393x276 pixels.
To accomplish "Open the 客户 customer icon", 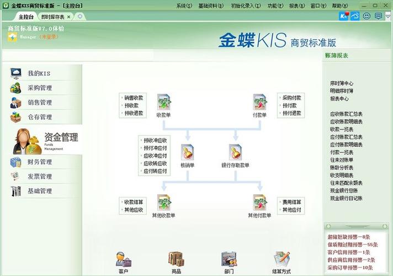I will click(x=123, y=259).
